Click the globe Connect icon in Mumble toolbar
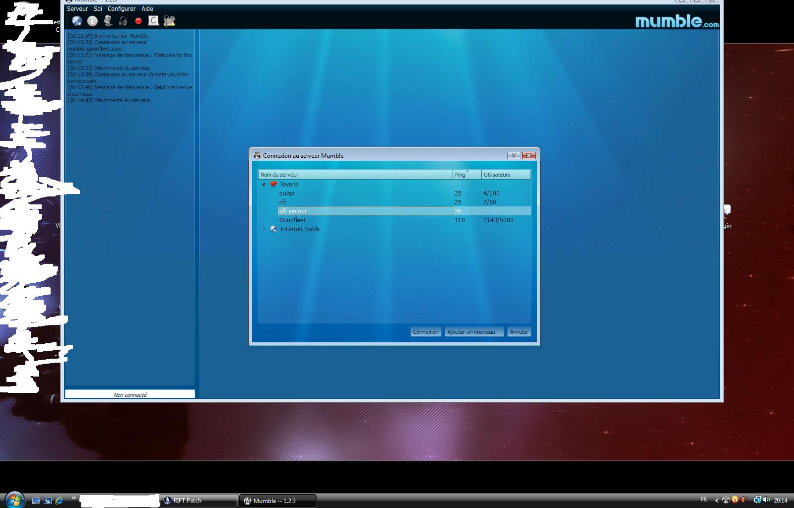The width and height of the screenshot is (794, 508). 77,21
